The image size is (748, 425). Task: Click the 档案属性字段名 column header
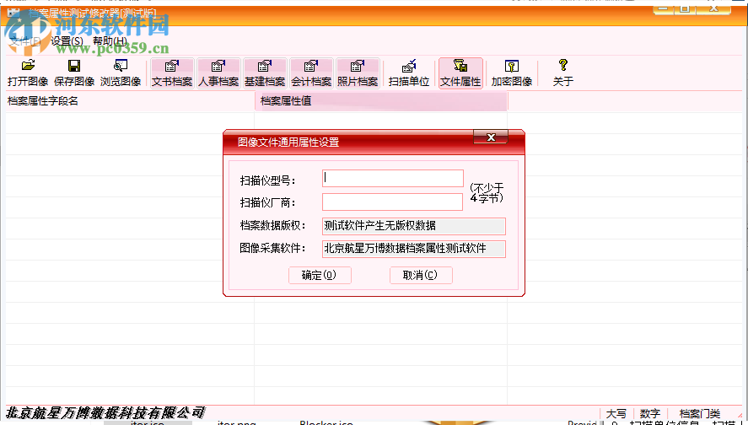[x=130, y=101]
